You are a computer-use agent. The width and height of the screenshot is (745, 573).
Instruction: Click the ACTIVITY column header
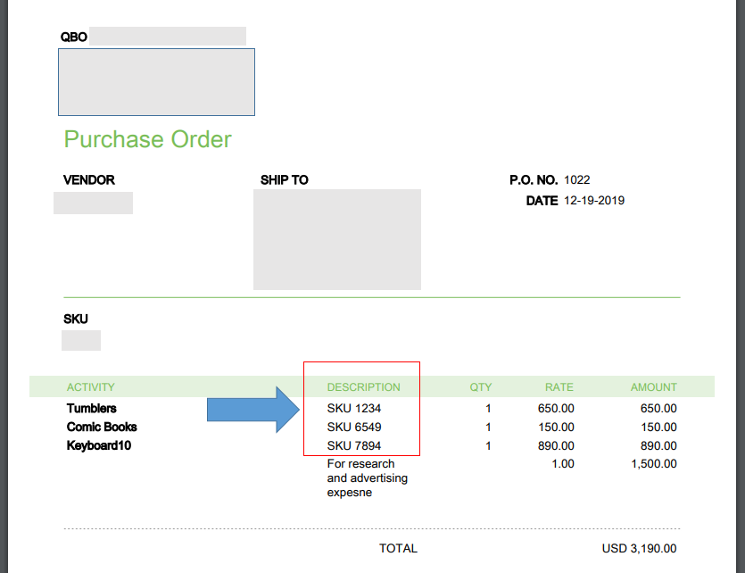pos(91,387)
